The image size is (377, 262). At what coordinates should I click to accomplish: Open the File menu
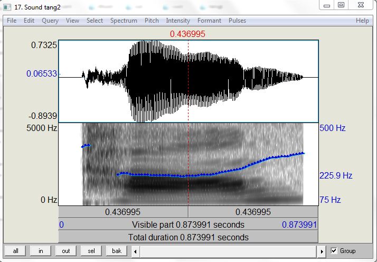click(12, 21)
